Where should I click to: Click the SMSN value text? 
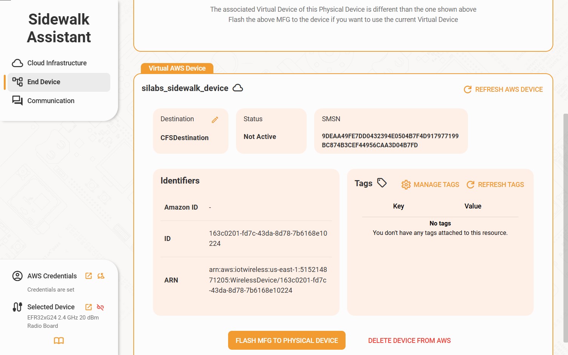[x=390, y=140]
